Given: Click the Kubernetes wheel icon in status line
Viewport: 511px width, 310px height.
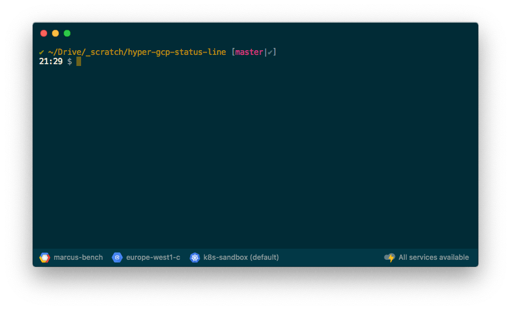Looking at the screenshot, I should coord(195,257).
